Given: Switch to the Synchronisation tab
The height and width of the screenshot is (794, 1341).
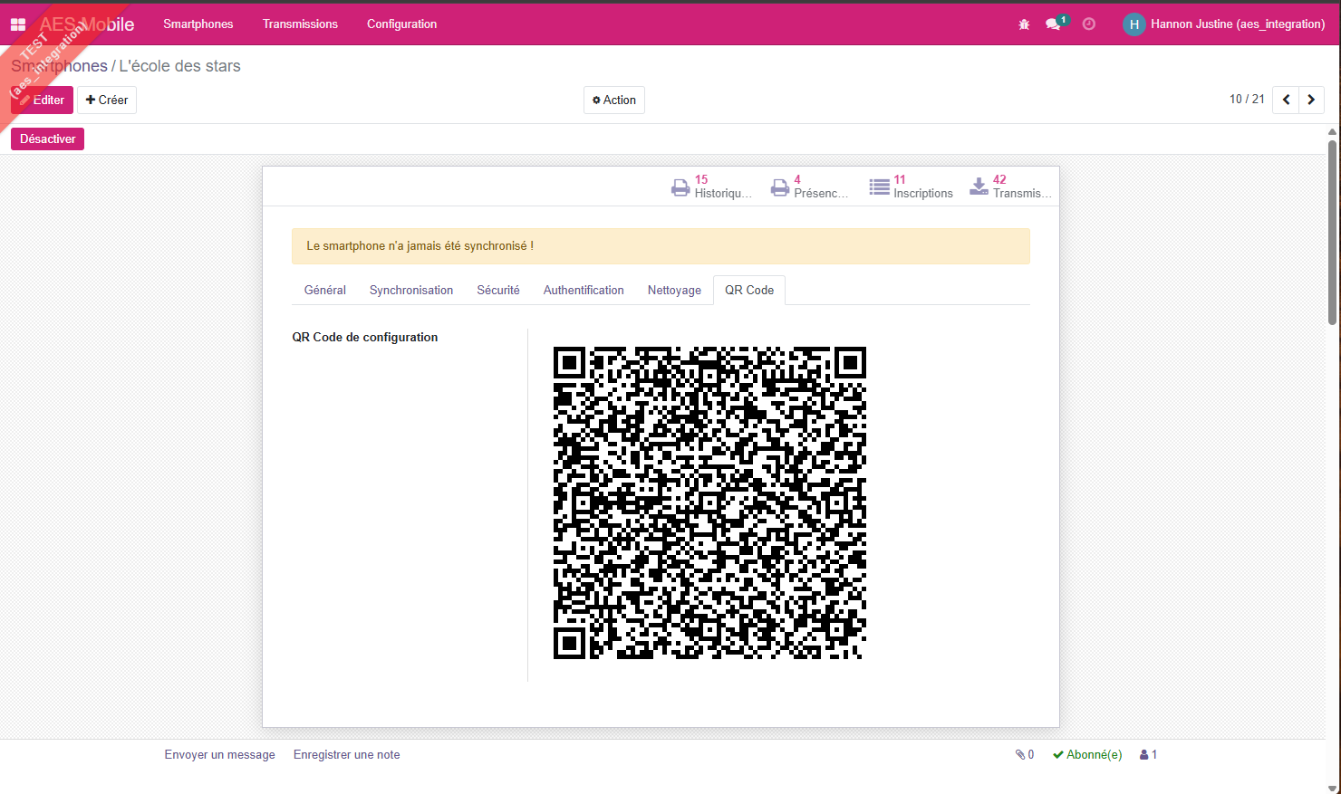Looking at the screenshot, I should (411, 291).
